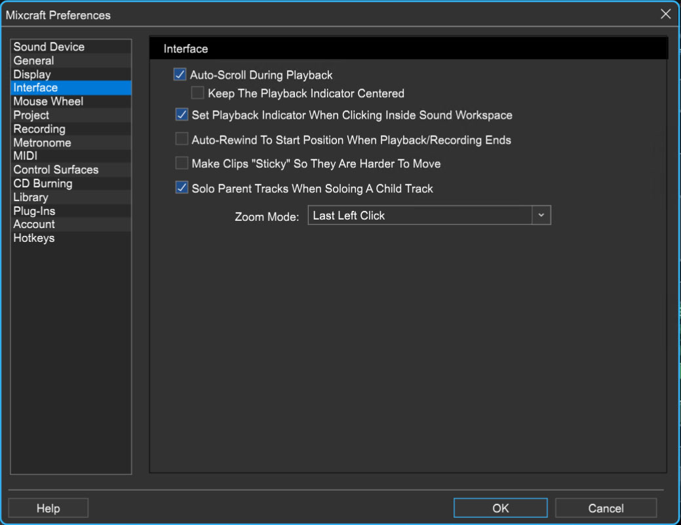Open Mouse Wheel settings
681x525 pixels.
pyautogui.click(x=71, y=102)
